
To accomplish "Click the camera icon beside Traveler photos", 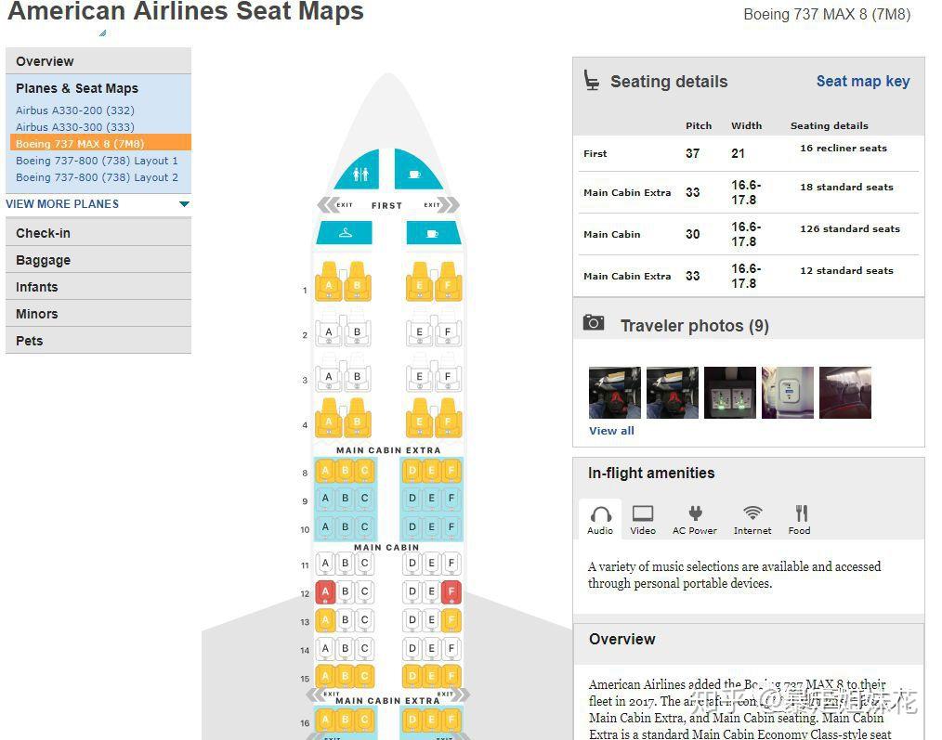I will pyautogui.click(x=594, y=323).
